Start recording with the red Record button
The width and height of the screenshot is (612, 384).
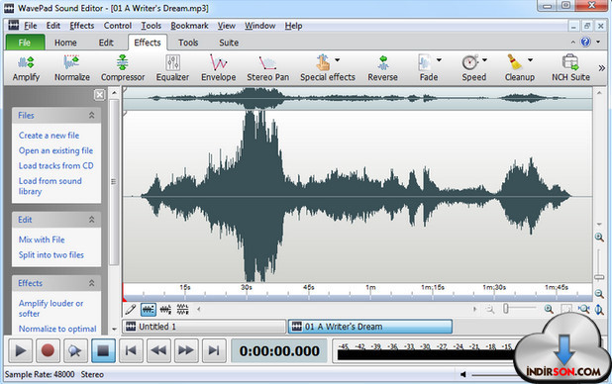point(48,350)
